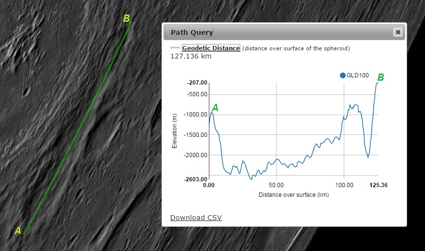Viewport: 425px width, 251px height.
Task: Select the 127.136 km distance value
Action: click(191, 56)
